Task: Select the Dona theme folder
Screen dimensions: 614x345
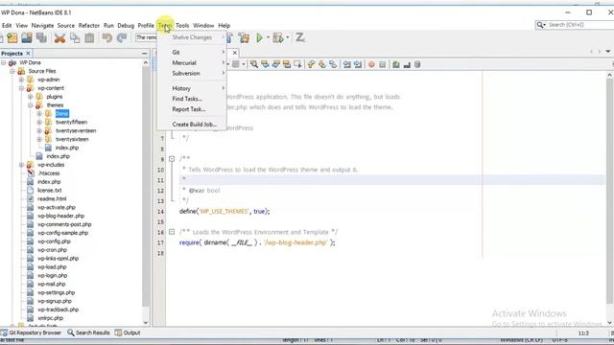Action: click(x=61, y=113)
